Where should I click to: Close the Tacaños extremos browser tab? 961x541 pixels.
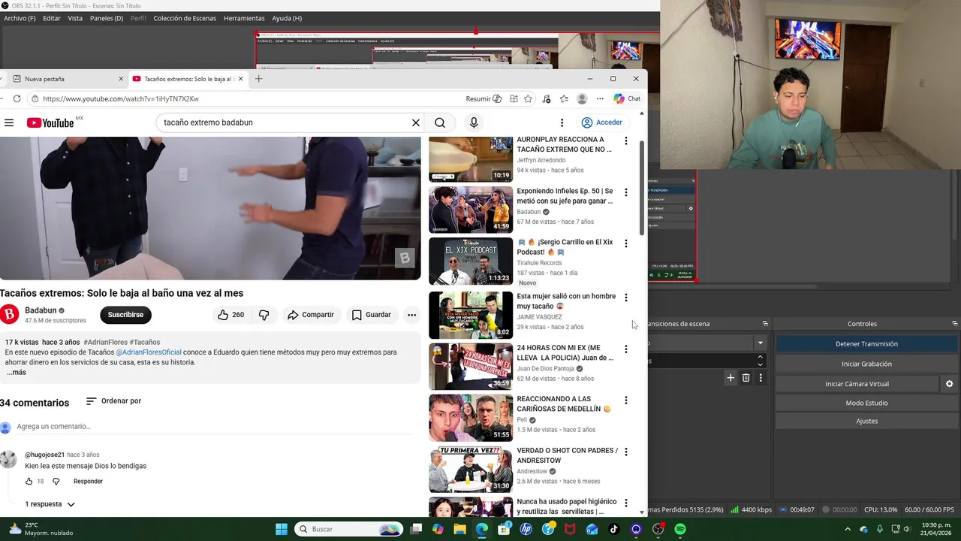click(x=240, y=79)
